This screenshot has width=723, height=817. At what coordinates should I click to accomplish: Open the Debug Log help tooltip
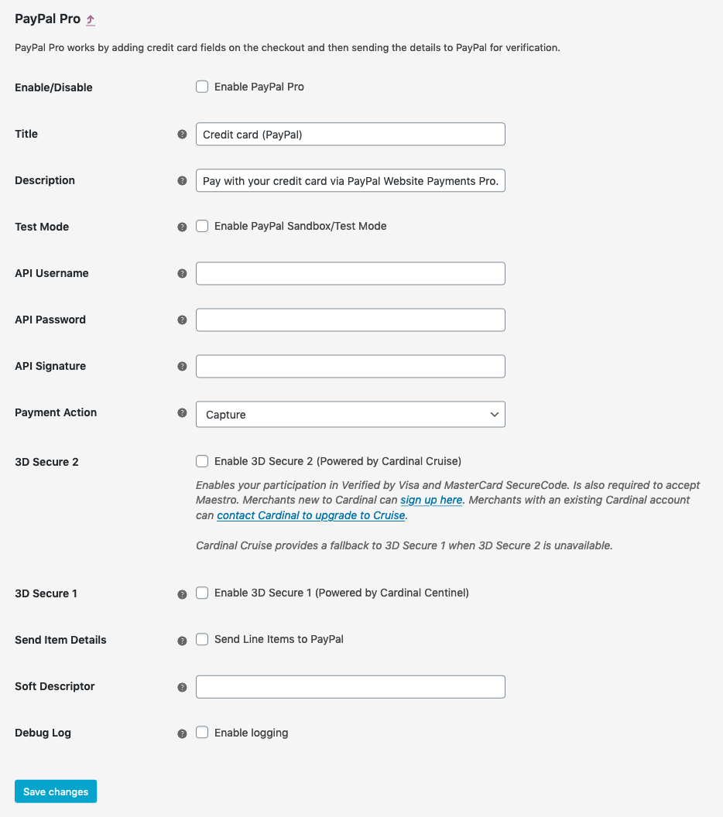(183, 733)
